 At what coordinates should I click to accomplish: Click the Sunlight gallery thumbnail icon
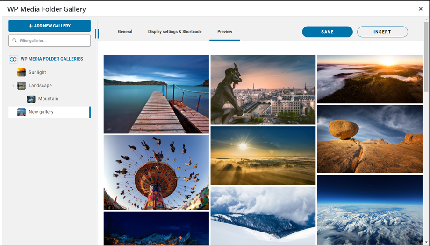point(21,73)
